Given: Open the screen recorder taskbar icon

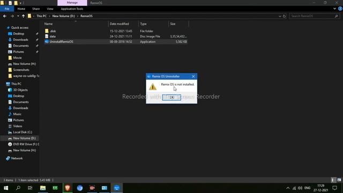Looking at the screenshot, I should click(x=92, y=188).
